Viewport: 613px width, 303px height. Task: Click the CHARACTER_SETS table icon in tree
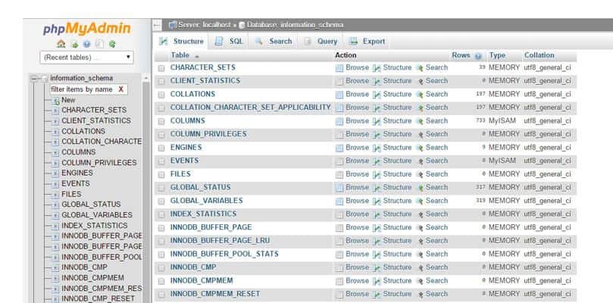pos(55,111)
